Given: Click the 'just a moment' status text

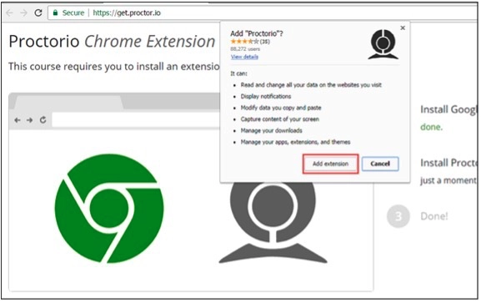Looking at the screenshot, I should pos(448,180).
